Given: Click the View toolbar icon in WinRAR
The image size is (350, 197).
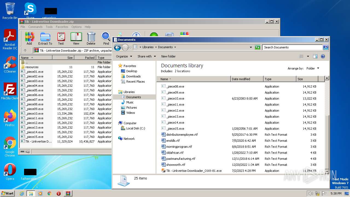Looking at the screenshot, I should coord(76,38).
